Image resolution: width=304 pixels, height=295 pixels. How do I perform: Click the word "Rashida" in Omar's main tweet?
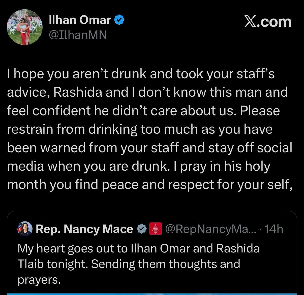tap(78, 92)
